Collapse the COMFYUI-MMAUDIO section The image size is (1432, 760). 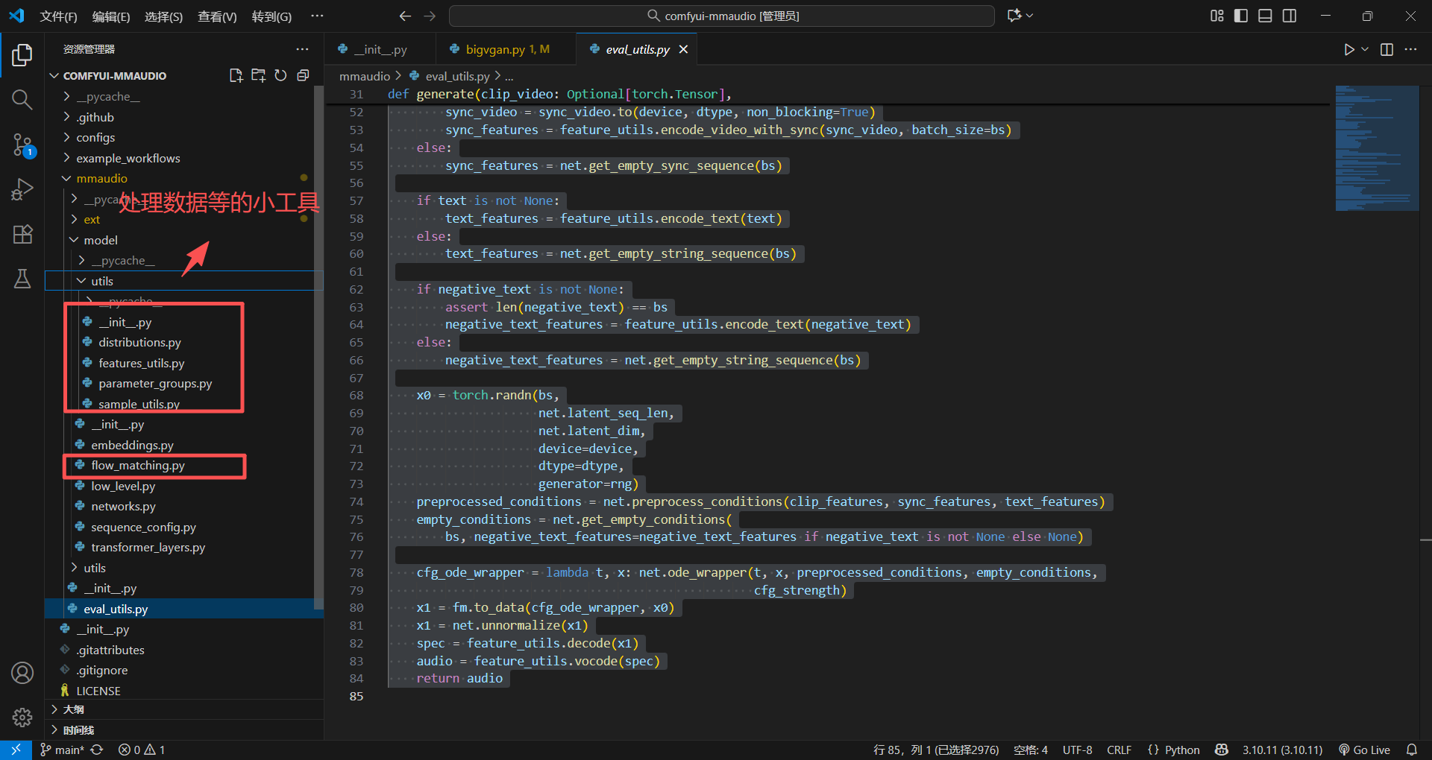coord(114,75)
